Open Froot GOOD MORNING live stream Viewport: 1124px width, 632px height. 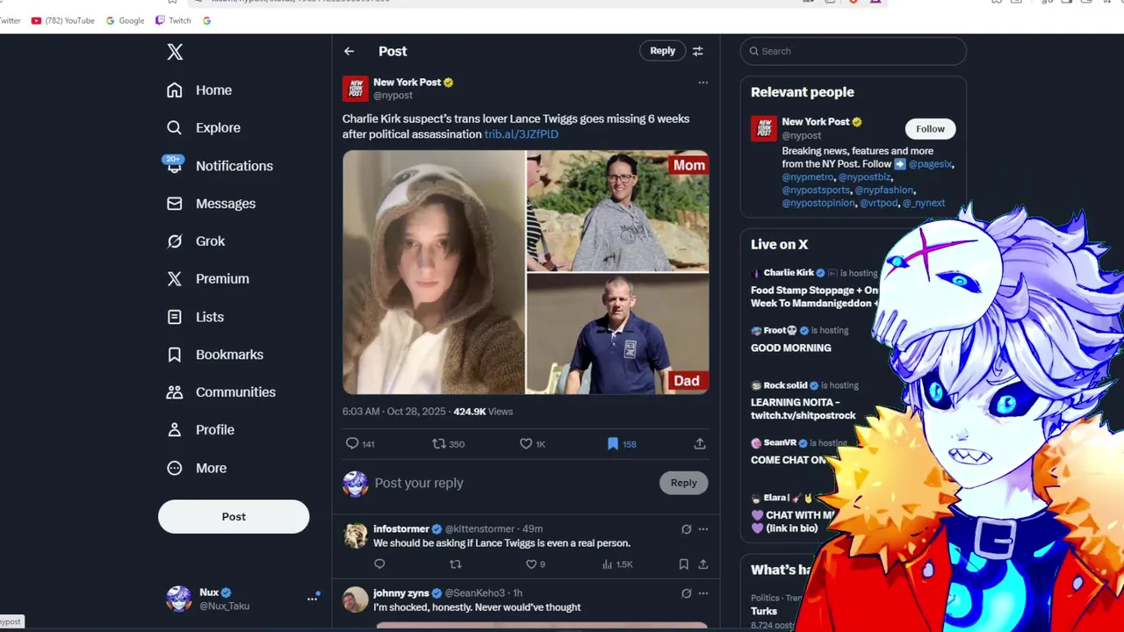click(799, 340)
